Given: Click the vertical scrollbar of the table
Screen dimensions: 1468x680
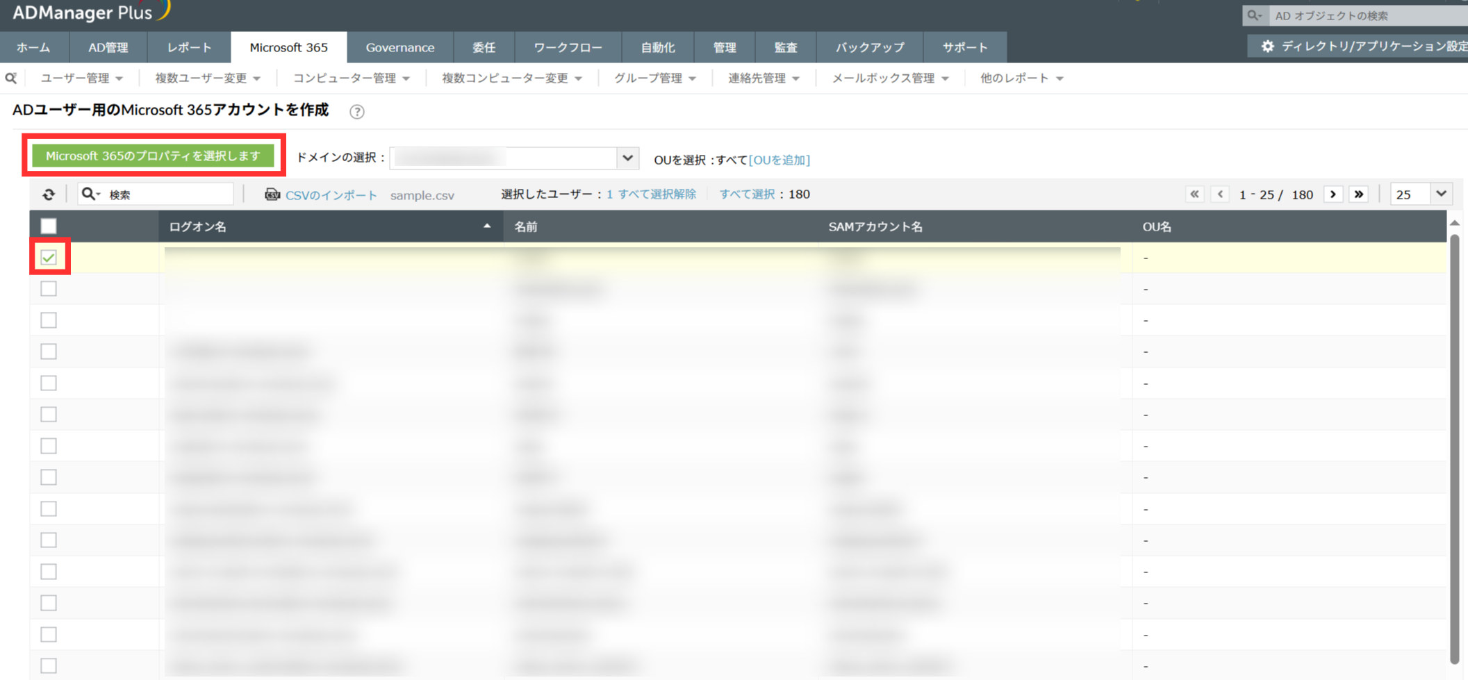Looking at the screenshot, I should tap(1454, 449).
